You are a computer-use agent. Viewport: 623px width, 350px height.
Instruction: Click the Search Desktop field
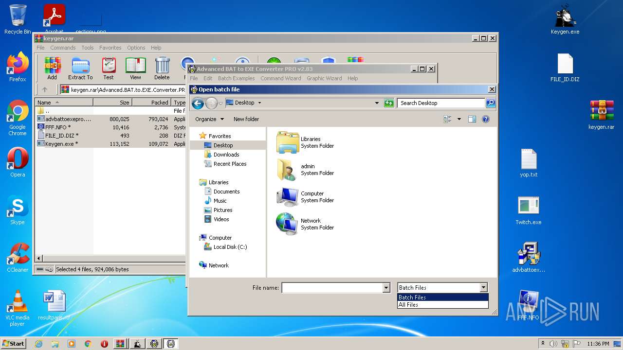[x=441, y=103]
